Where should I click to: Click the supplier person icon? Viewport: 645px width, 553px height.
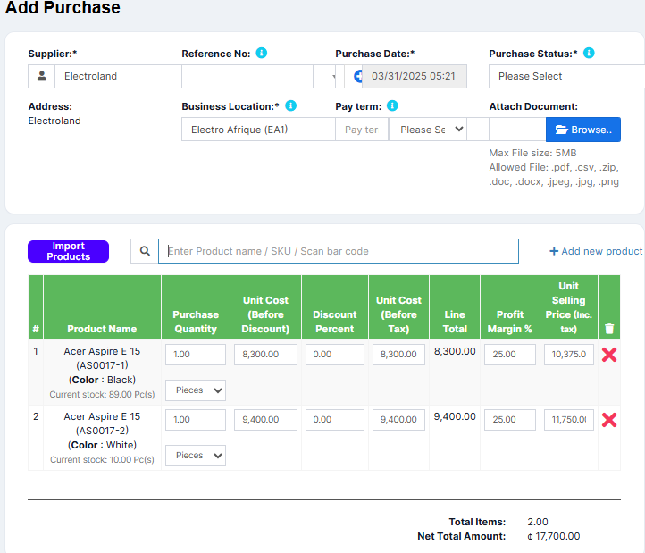point(42,76)
